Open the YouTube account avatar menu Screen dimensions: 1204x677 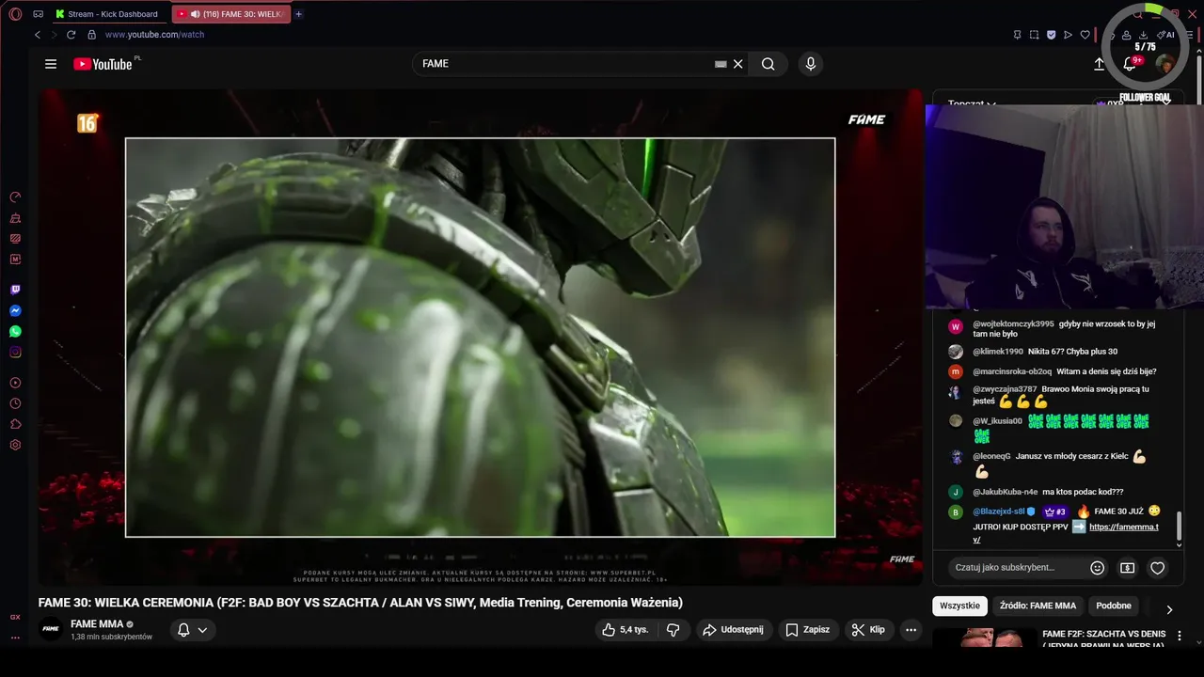pos(1164,64)
